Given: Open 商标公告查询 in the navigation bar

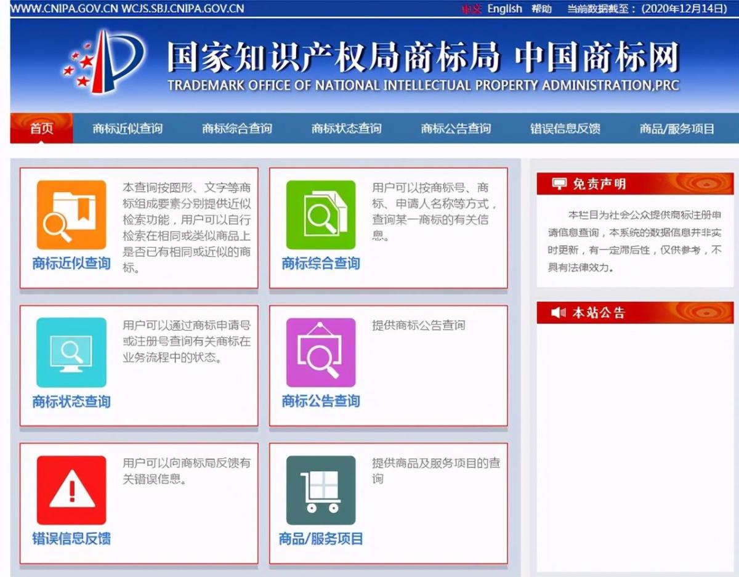Looking at the screenshot, I should point(456,129).
